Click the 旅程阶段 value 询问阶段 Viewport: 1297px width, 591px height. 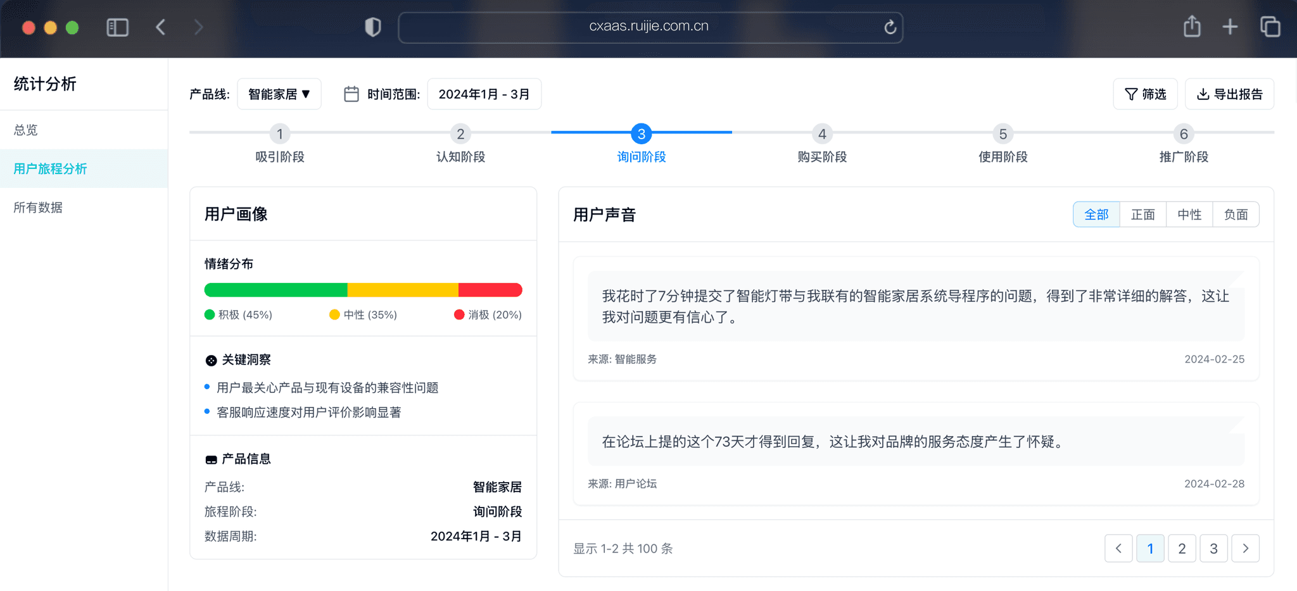[x=497, y=511]
